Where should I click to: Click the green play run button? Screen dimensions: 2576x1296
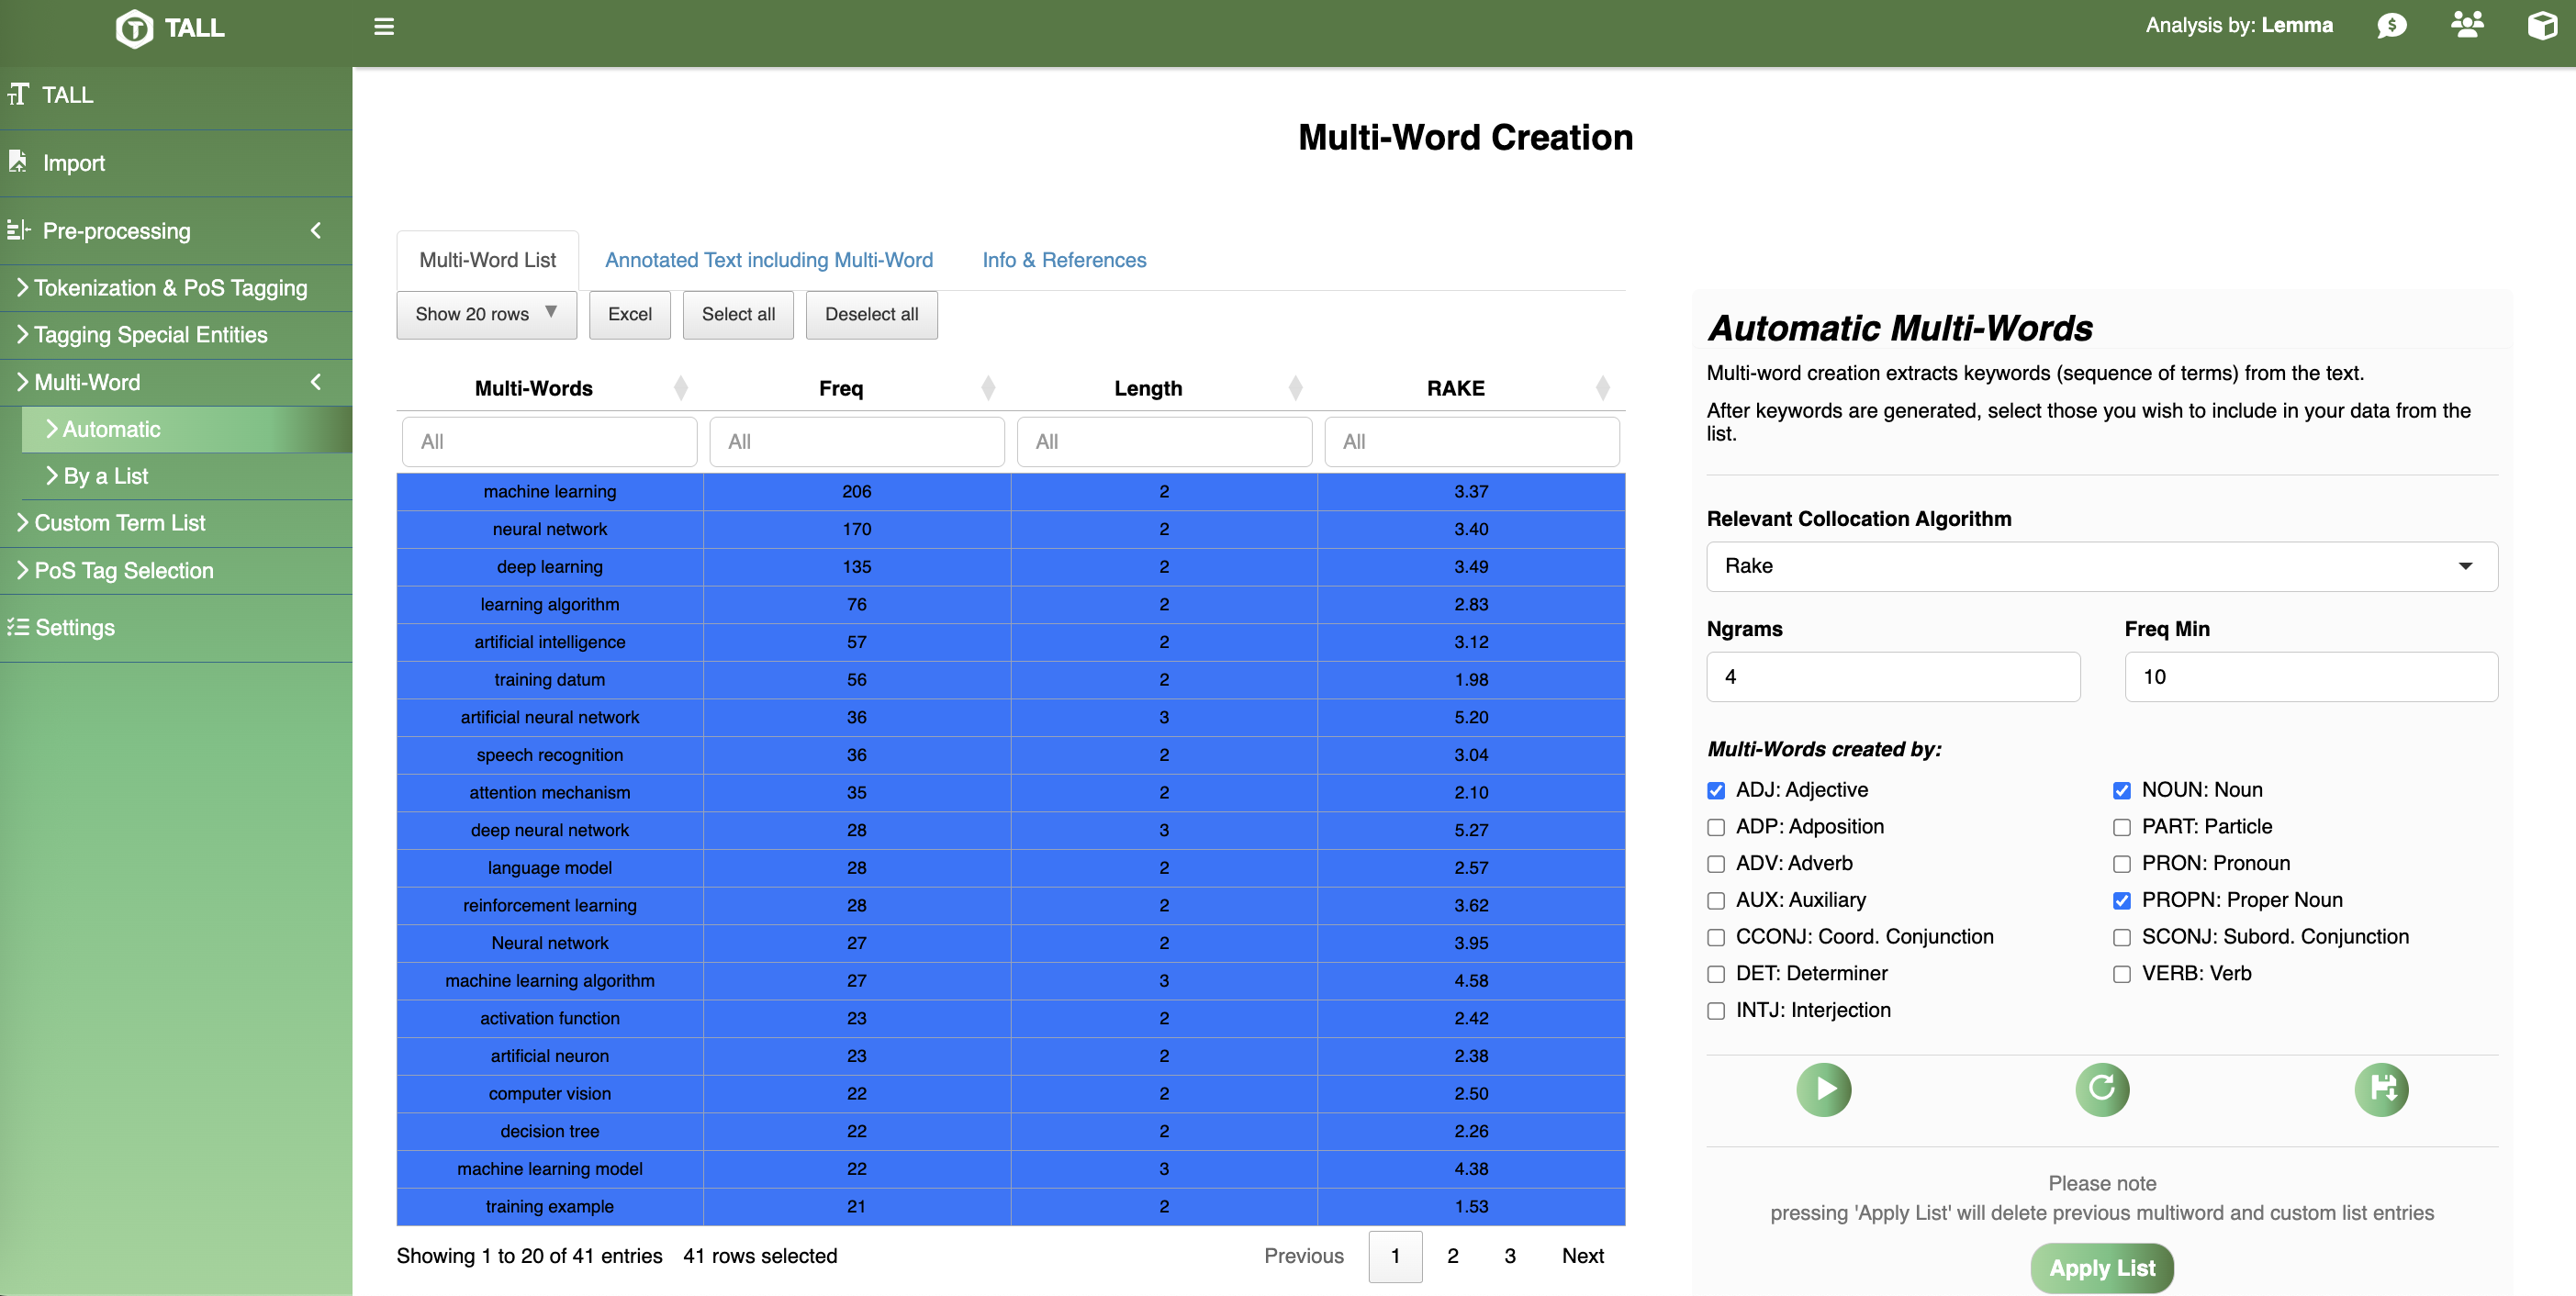(1823, 1089)
